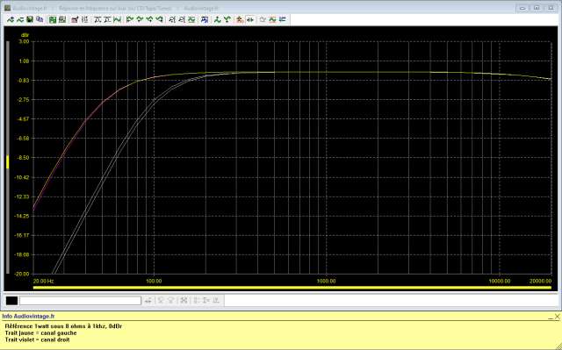Click the blue arrow refresh icon
The width and height of the screenshot is (562, 350).
pos(204,19)
